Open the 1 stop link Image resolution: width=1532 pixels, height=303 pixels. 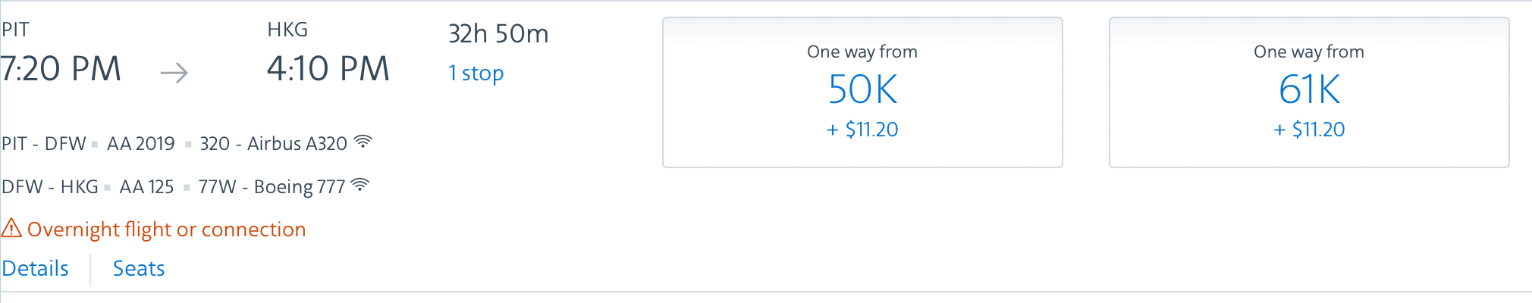point(476,73)
